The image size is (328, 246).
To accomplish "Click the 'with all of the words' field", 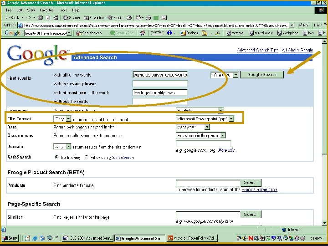I will (160, 75).
